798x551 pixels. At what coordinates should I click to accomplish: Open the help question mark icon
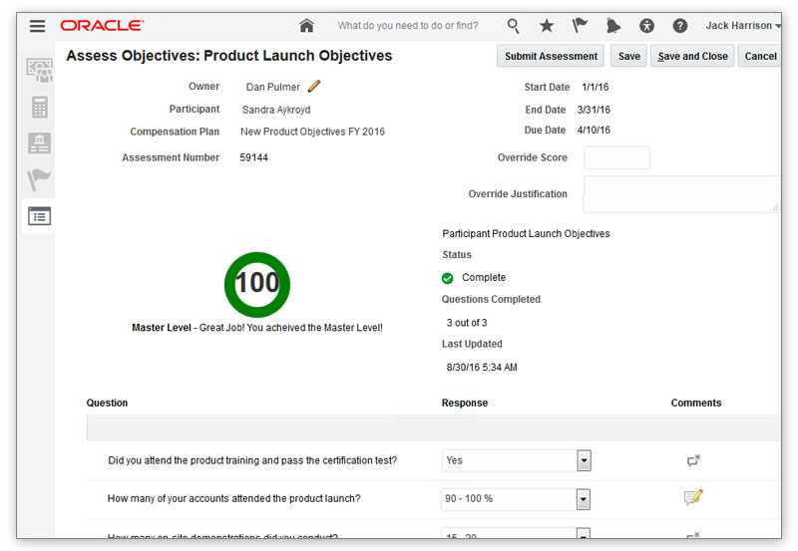pyautogui.click(x=679, y=26)
